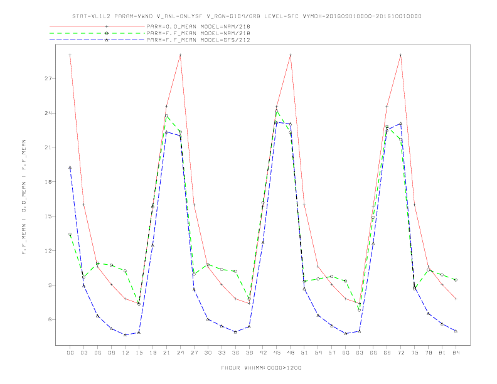The width and height of the screenshot is (497, 384).
Task: Click x-axis tick label 12
Action: (126, 353)
